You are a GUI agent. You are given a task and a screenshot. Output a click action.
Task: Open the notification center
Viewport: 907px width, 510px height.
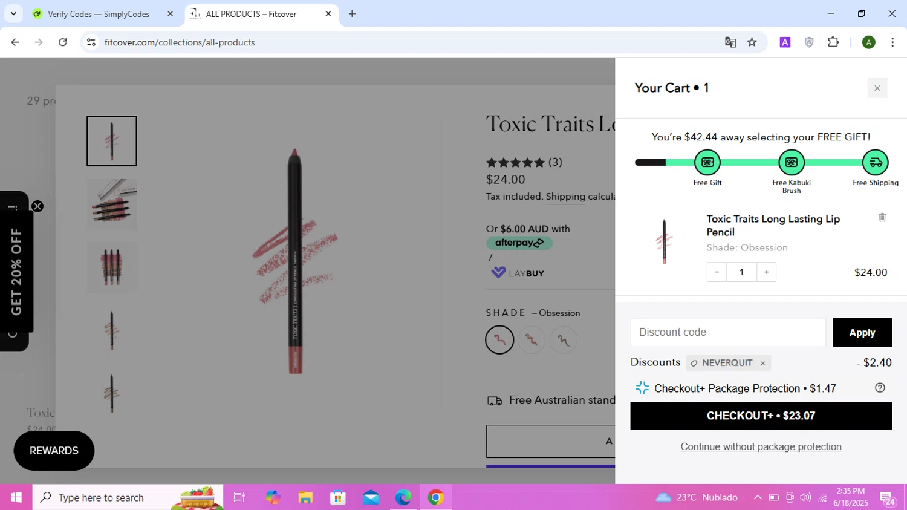[x=888, y=498]
